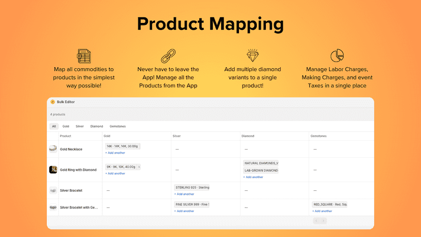Remove the 9K gold tag with X
421x237 pixels.
tap(139, 167)
